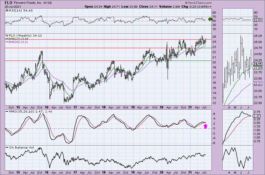Click the bar-style icon beside FLO (Weekly)
Image resolution: width=265 pixels, height=175 pixels.
(7, 36)
